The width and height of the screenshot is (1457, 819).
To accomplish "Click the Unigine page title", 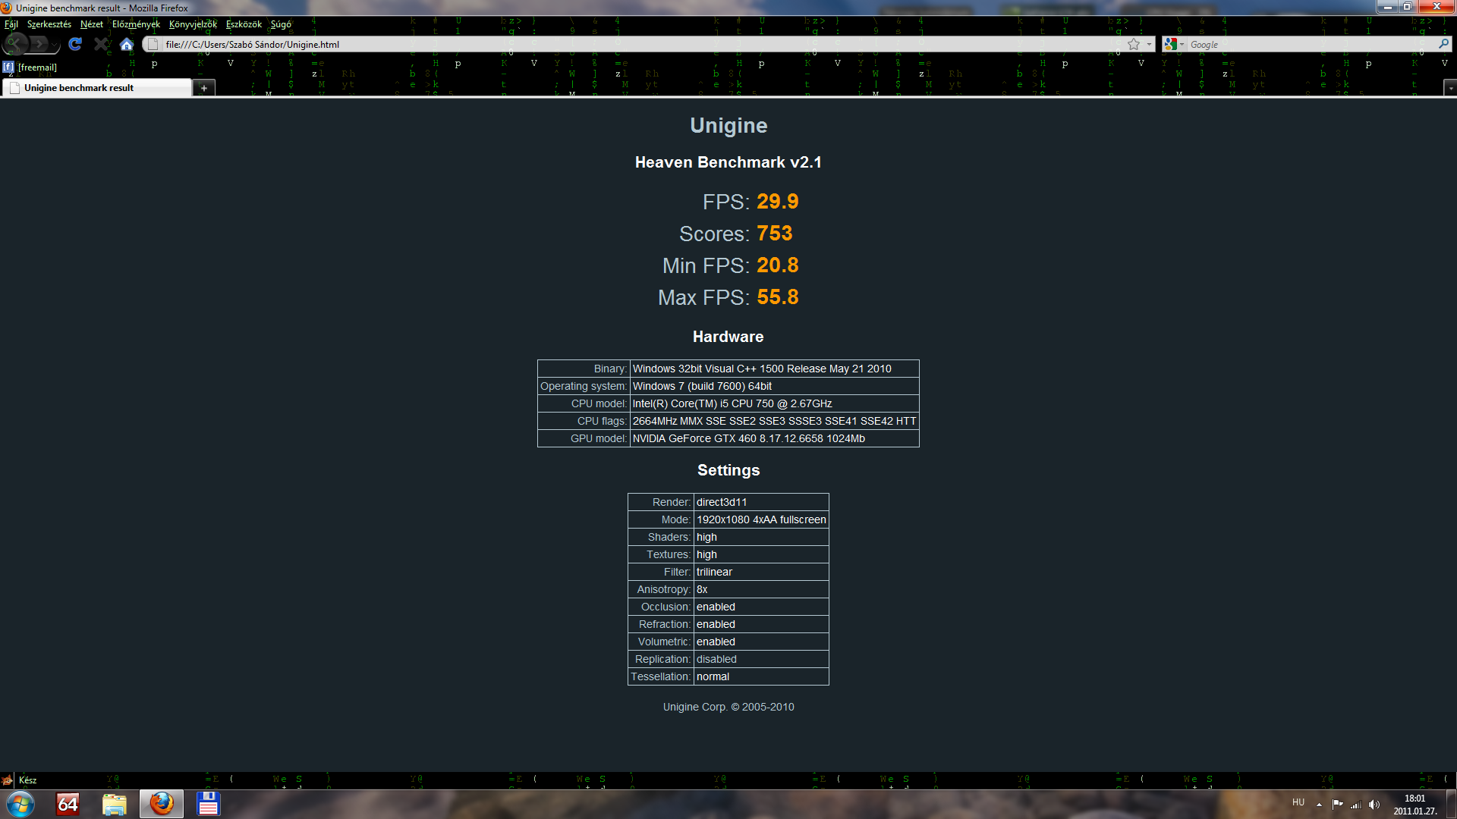I will [728, 125].
